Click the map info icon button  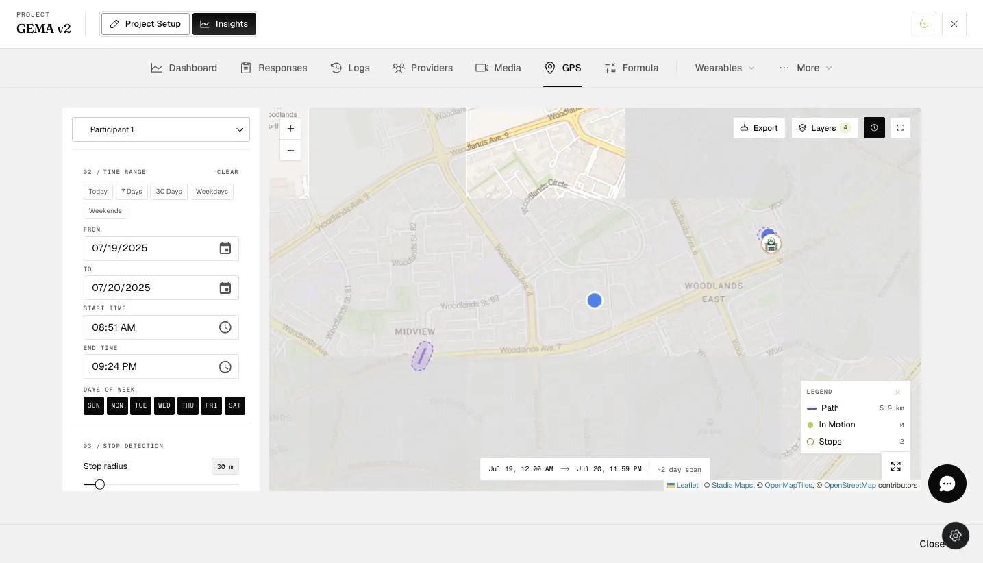pos(874,128)
